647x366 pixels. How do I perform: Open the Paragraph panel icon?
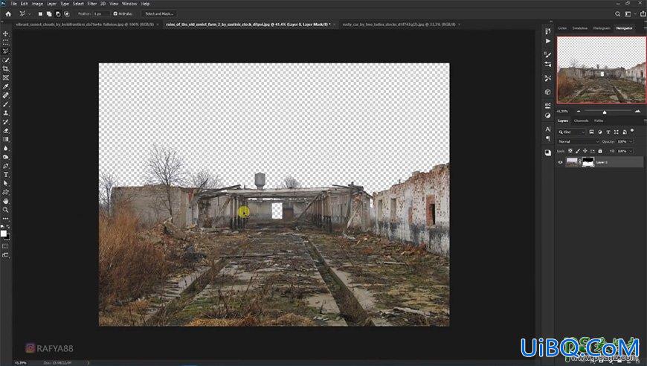[547, 138]
